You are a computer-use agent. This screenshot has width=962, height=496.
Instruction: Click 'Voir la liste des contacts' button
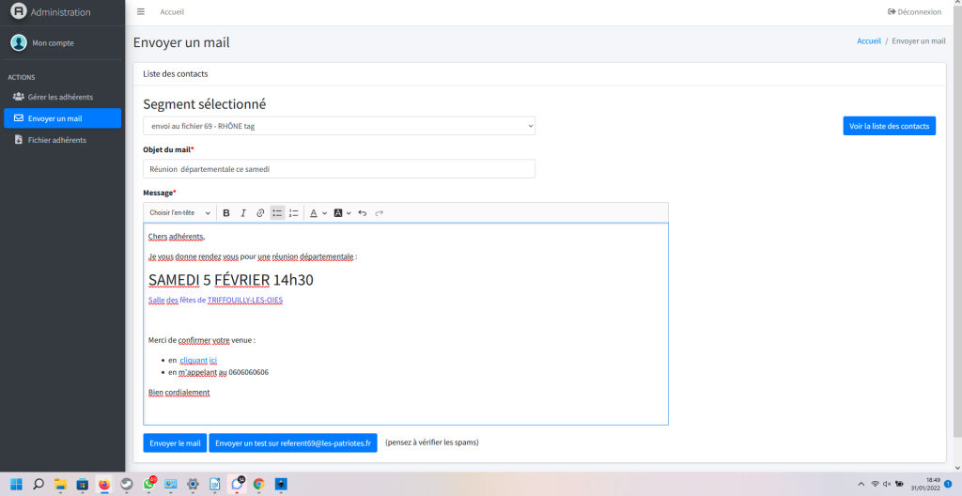coord(889,126)
